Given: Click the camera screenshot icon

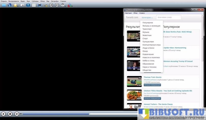Looking at the screenshot, I should 22,5.
